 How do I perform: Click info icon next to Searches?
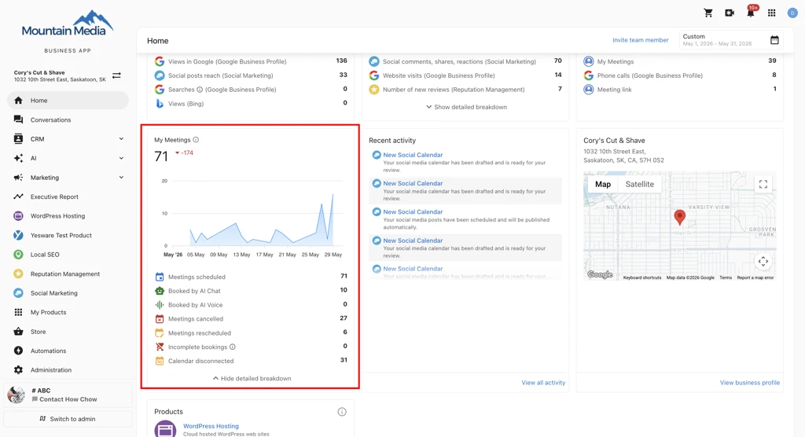pyautogui.click(x=200, y=90)
